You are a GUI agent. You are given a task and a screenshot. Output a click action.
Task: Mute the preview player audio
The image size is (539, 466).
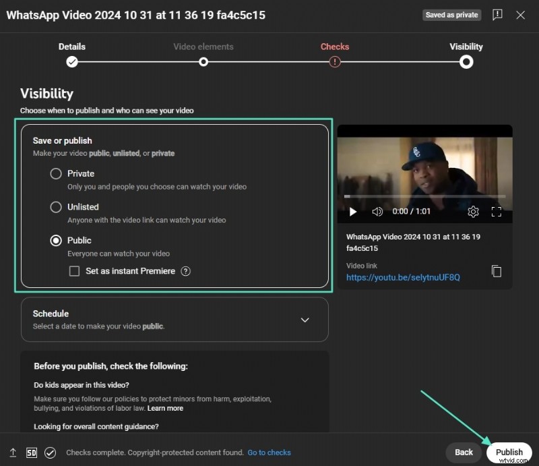pos(377,211)
